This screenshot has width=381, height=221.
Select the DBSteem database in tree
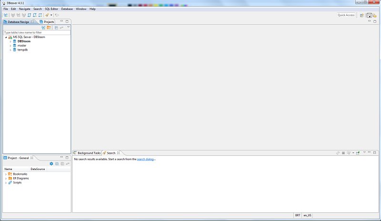pyautogui.click(x=24, y=41)
